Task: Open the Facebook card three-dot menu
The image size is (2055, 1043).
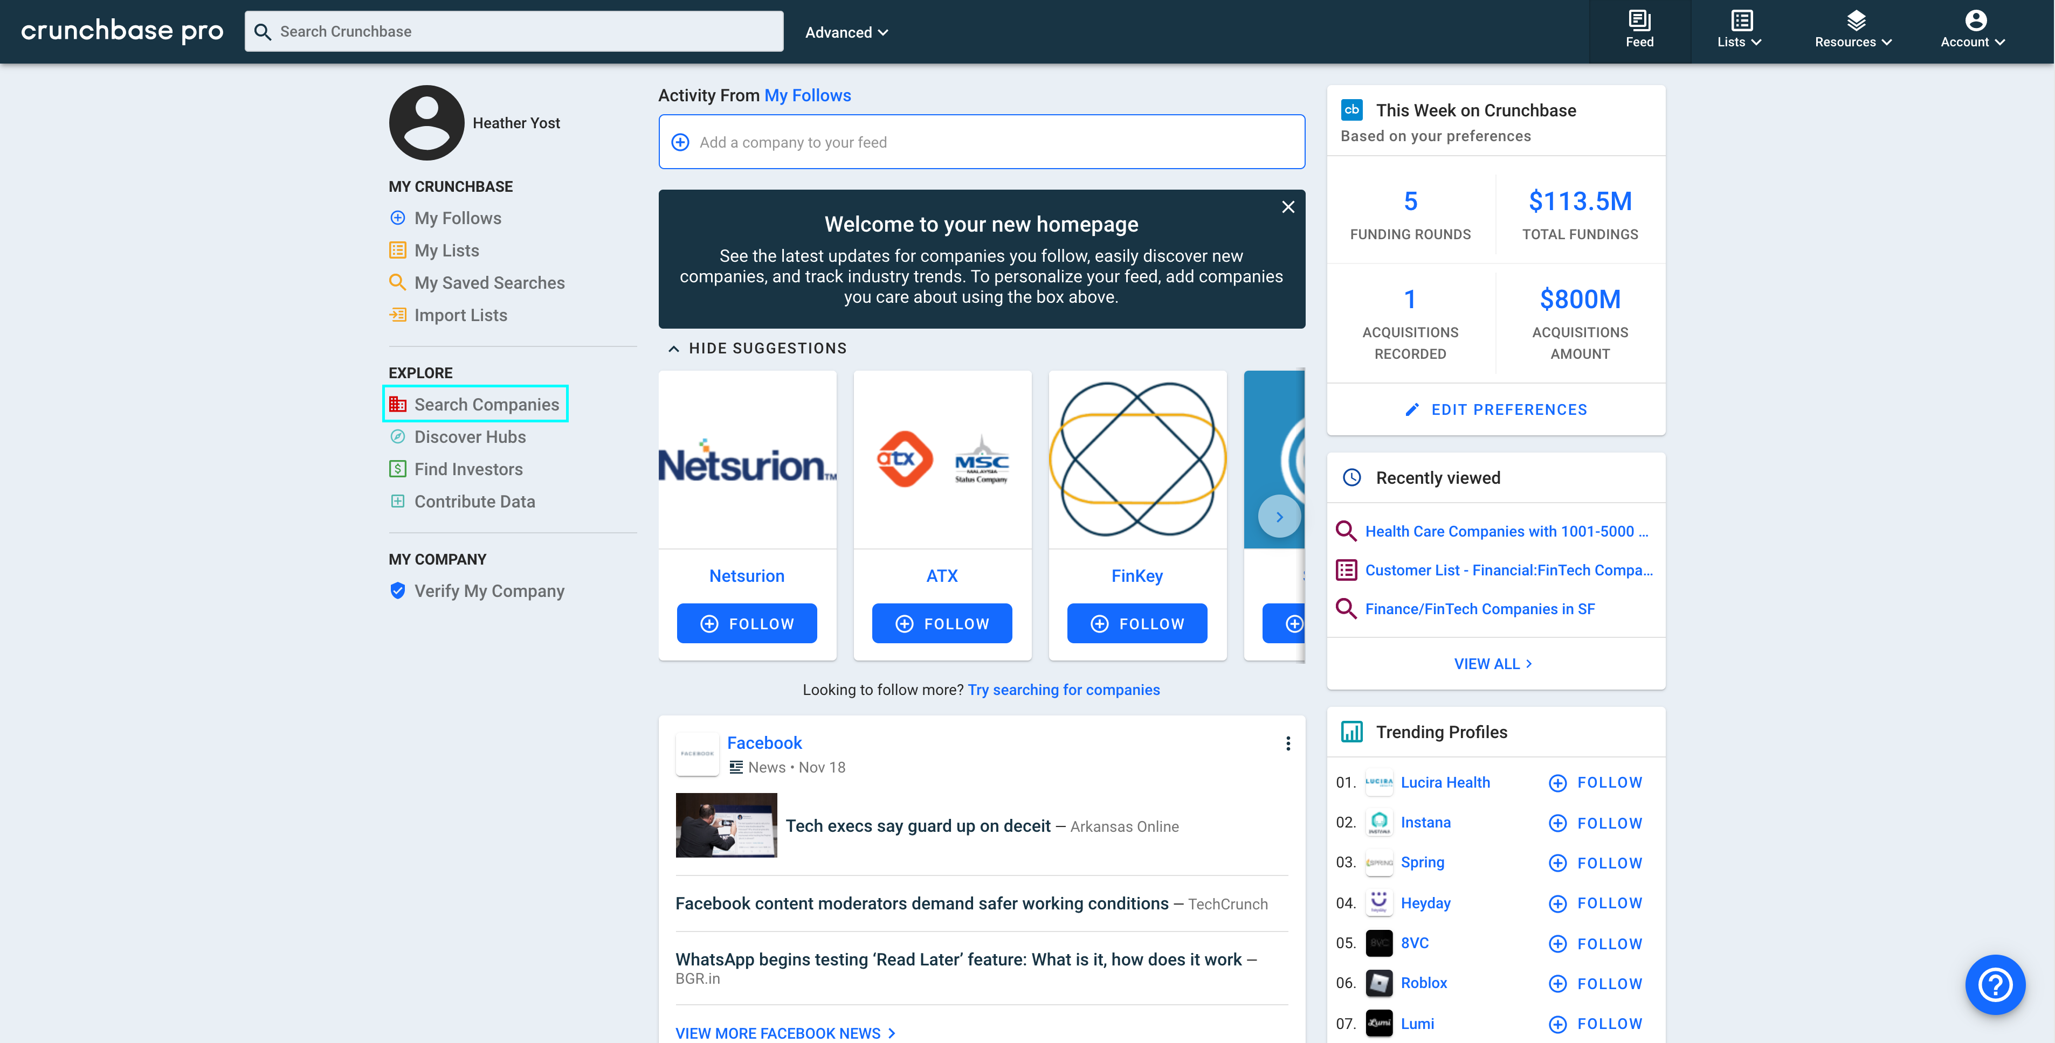Action: (1287, 743)
